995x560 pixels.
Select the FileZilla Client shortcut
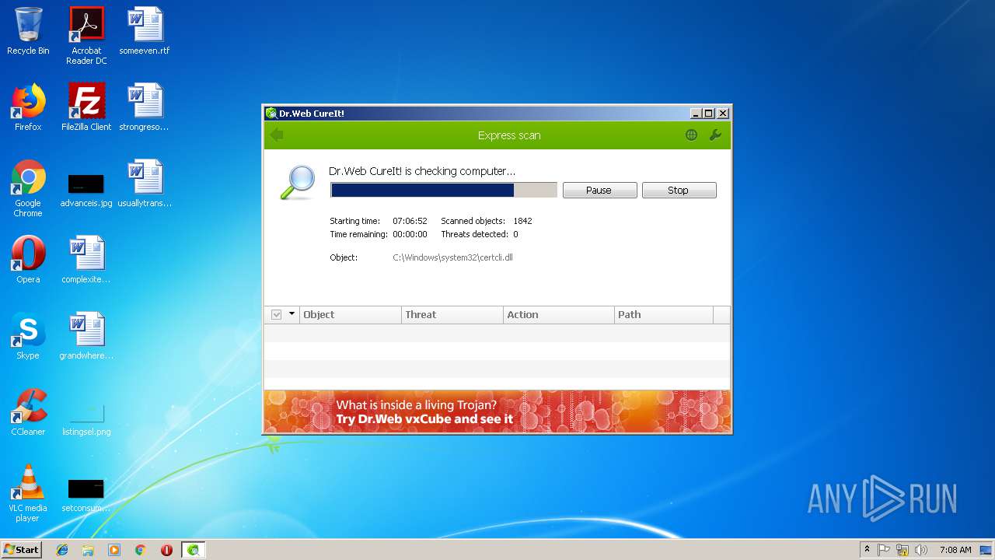tap(86, 107)
